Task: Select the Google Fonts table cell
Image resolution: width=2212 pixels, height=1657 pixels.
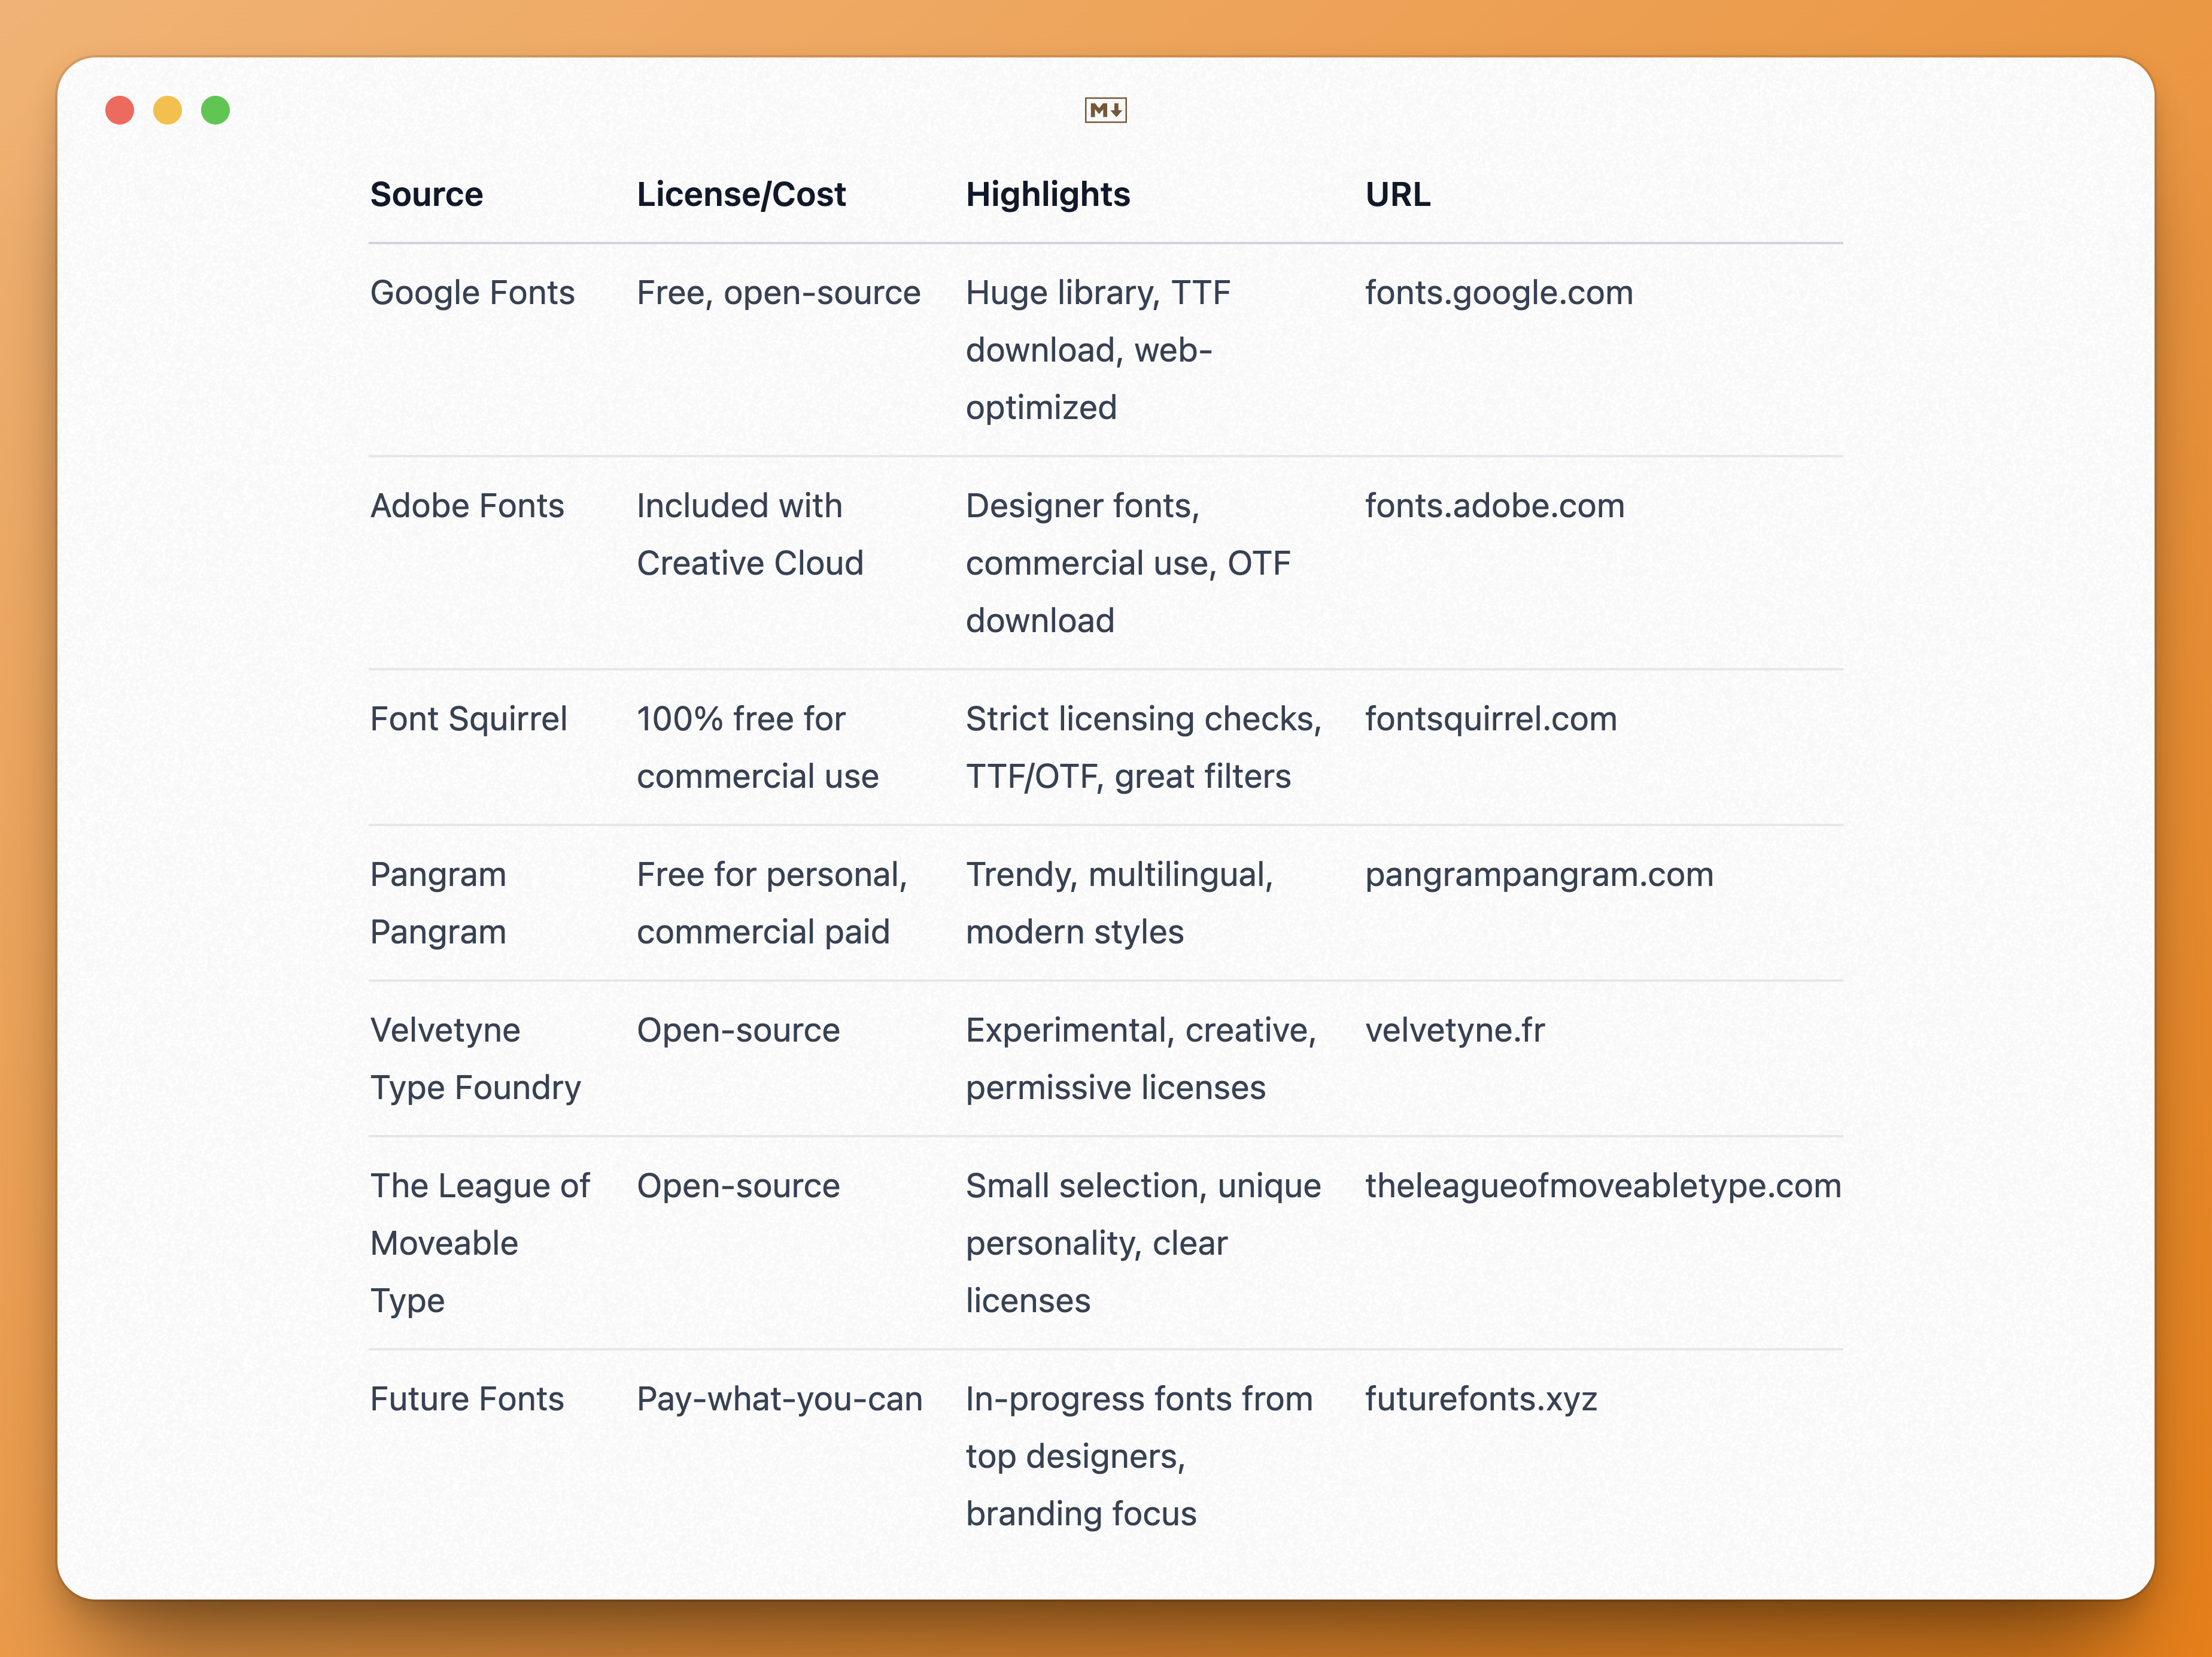Action: 472,293
